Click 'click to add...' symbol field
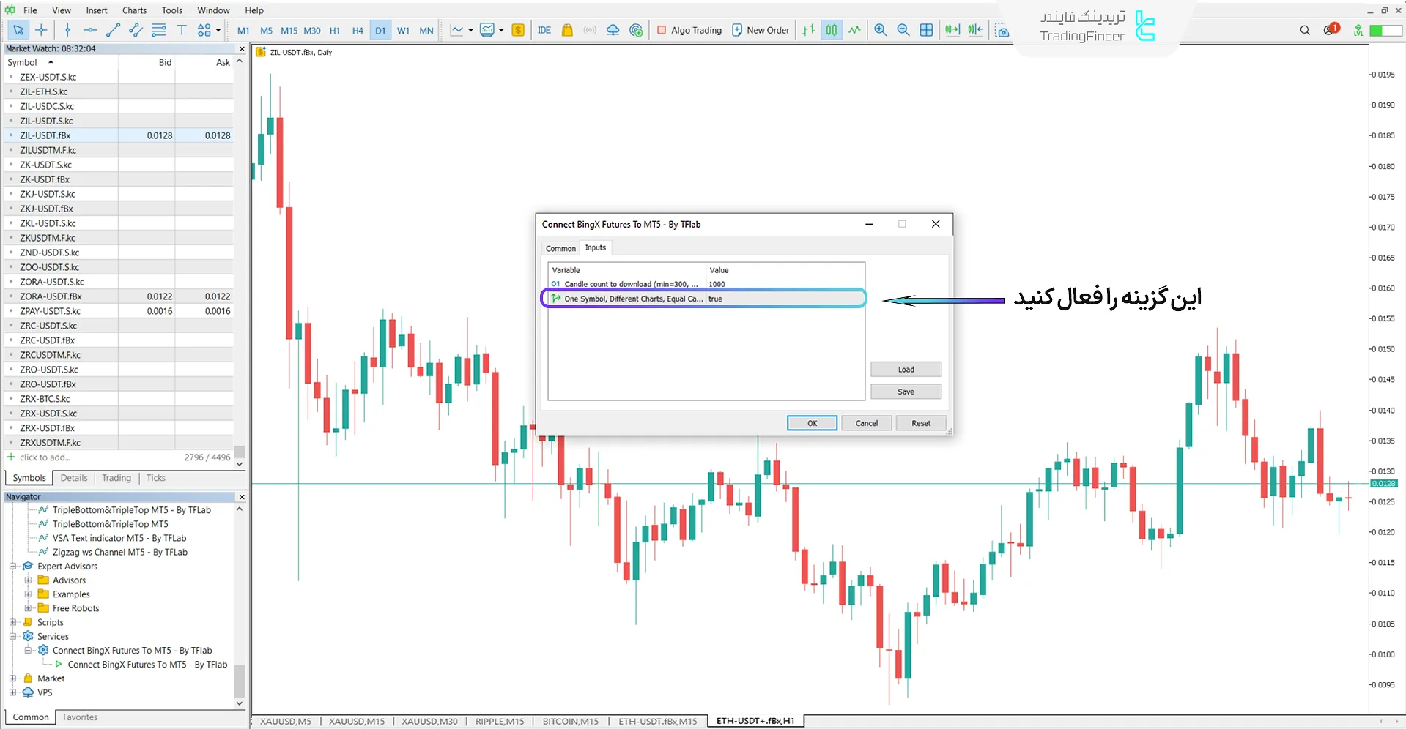The height and width of the screenshot is (729, 1406). coord(45,457)
